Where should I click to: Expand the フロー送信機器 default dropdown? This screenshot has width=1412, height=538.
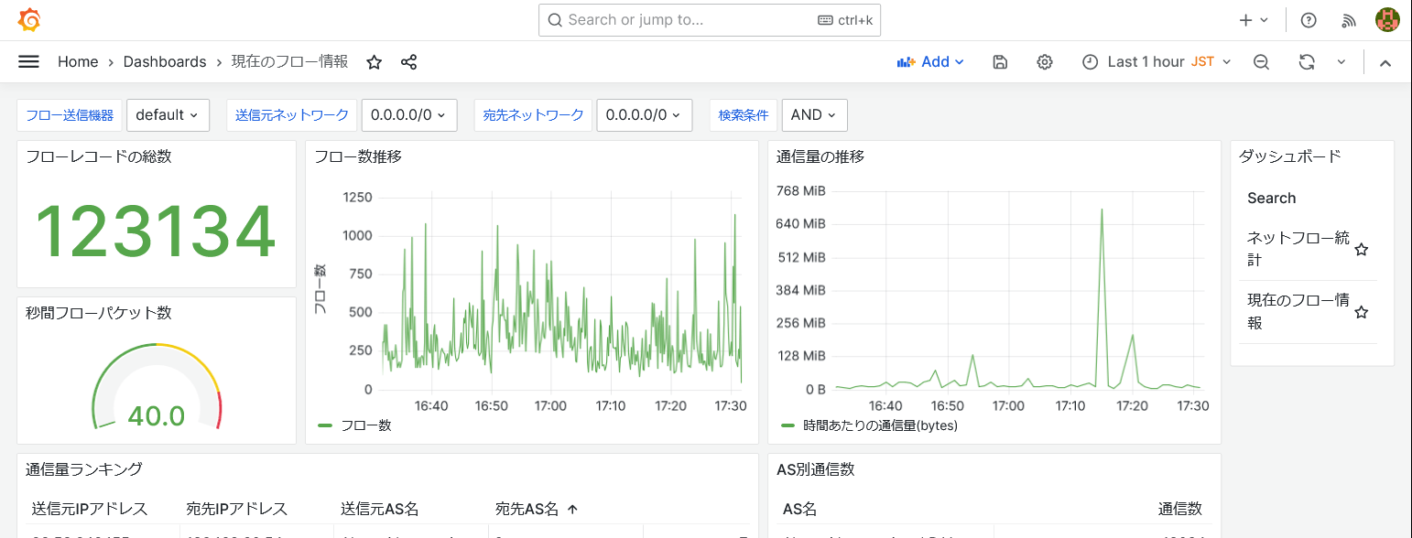[168, 115]
